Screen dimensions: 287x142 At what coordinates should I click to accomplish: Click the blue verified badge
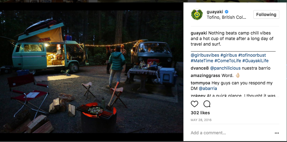click(x=227, y=12)
